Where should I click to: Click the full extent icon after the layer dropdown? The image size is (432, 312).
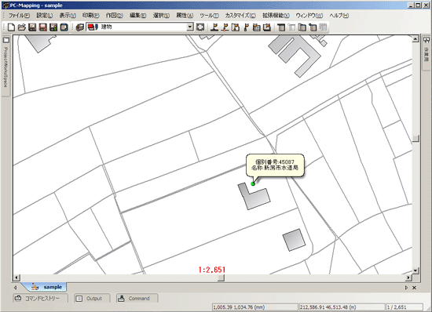pyautogui.click(x=200, y=27)
